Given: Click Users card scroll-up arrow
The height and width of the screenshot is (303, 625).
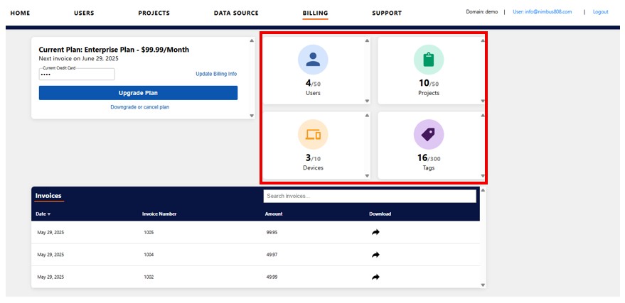Looking at the screenshot, I should pos(367,40).
